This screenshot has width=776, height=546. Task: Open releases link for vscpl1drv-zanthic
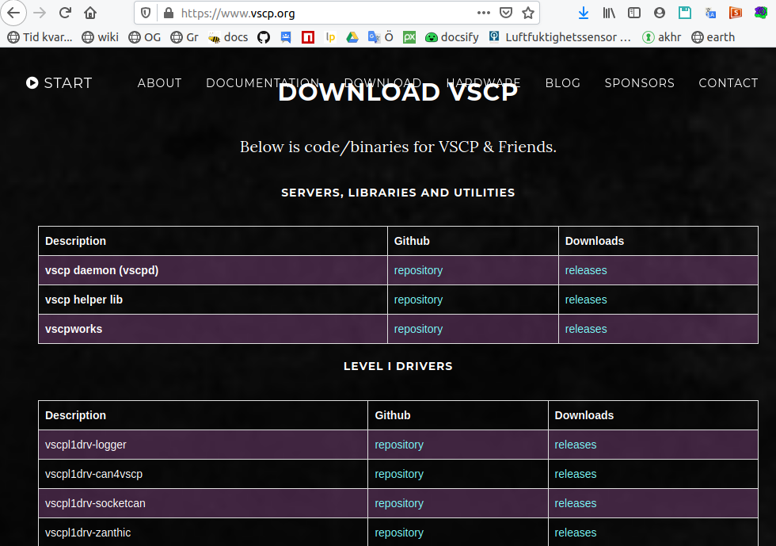tap(575, 533)
